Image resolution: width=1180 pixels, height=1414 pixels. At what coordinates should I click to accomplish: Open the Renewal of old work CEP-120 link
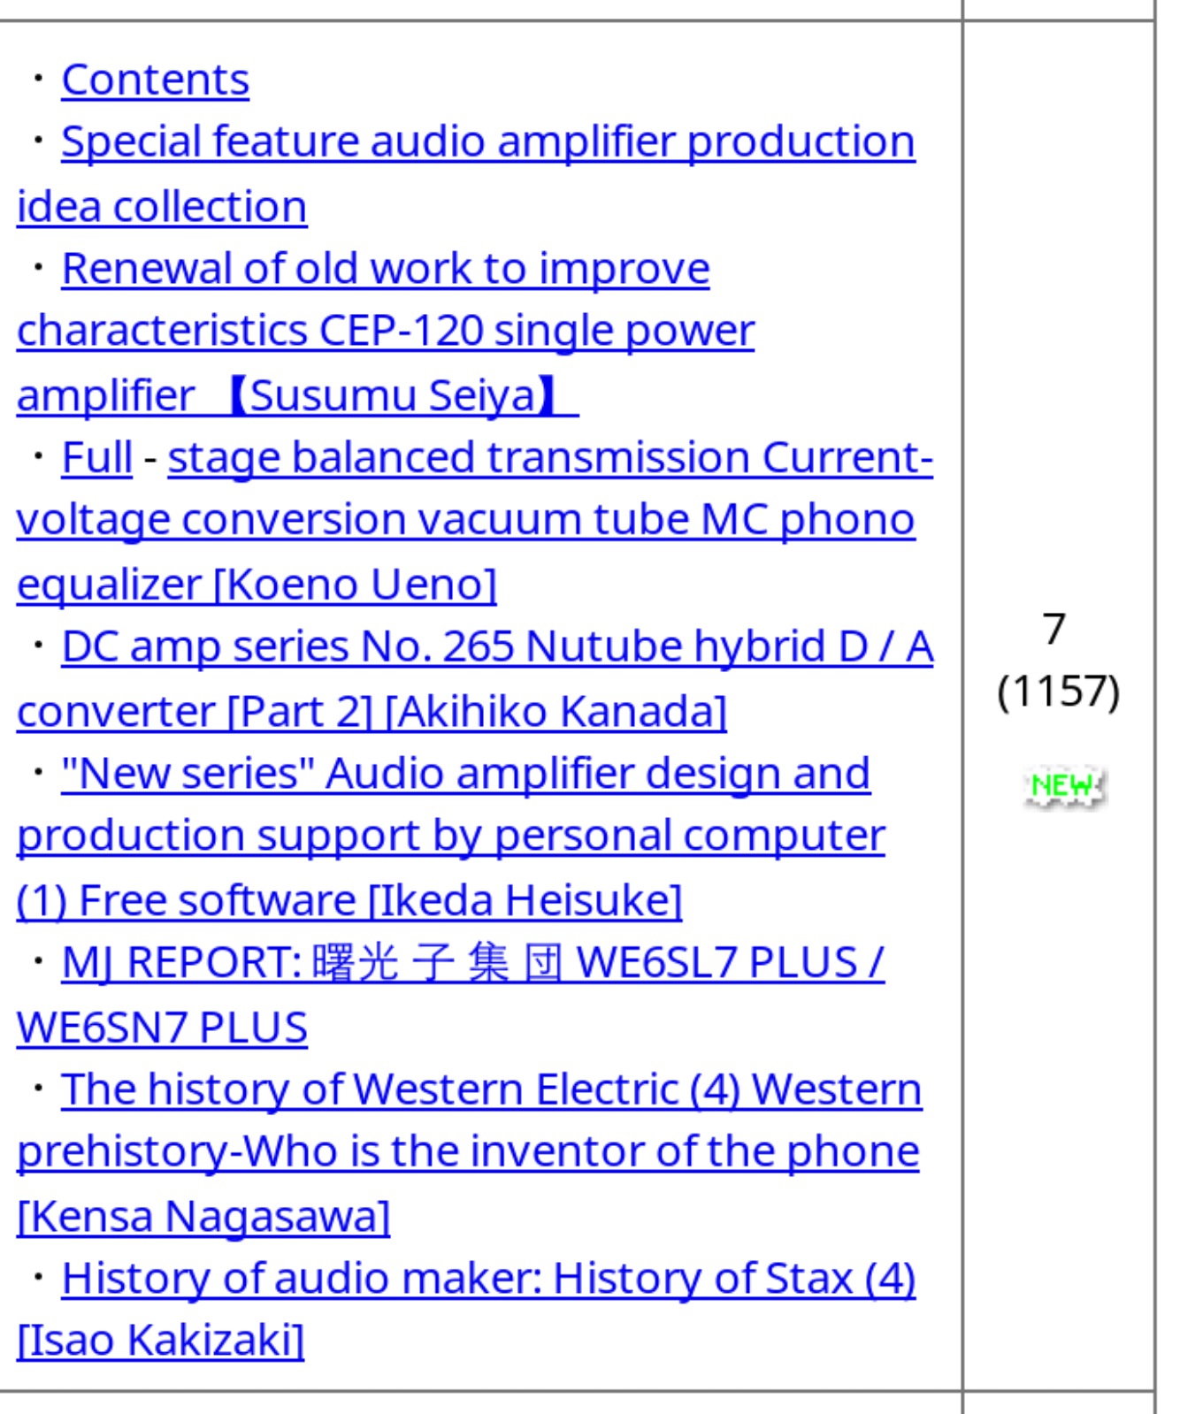tap(385, 269)
